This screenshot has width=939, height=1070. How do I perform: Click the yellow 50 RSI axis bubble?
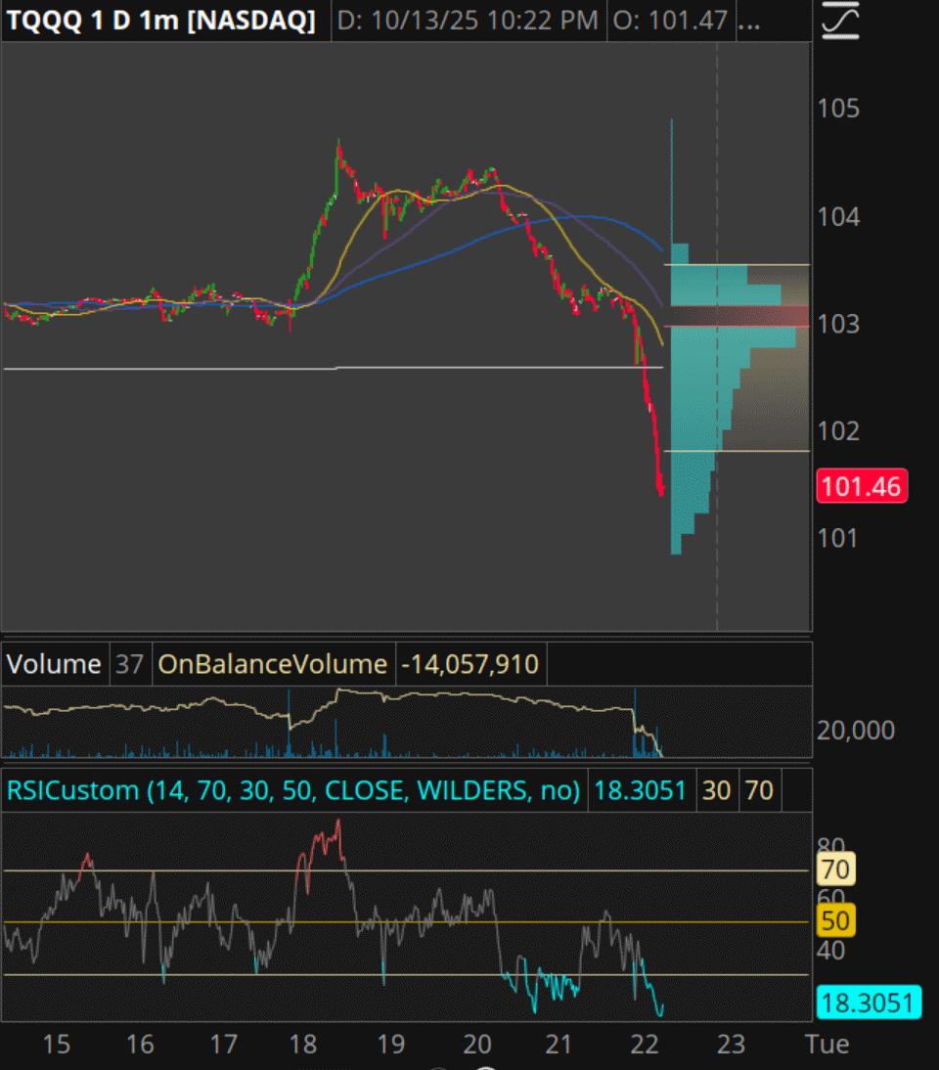click(x=835, y=921)
